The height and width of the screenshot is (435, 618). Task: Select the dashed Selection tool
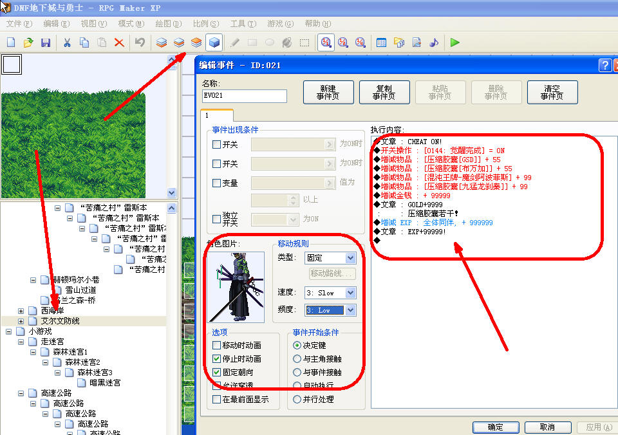click(x=304, y=42)
